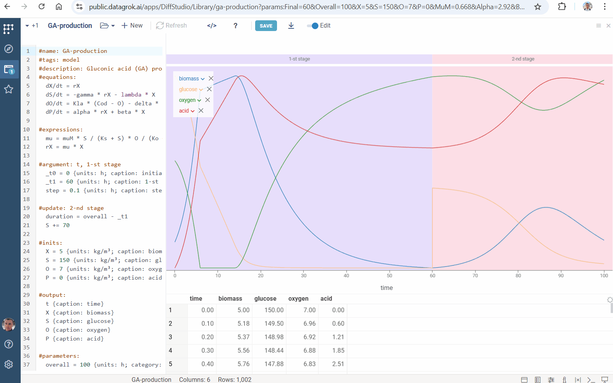The height and width of the screenshot is (383, 613).
Task: Click the glucose column header in grid
Action: (x=265, y=299)
